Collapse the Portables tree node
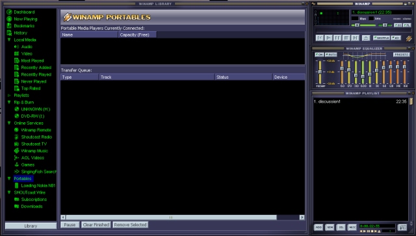The image size is (416, 236). 9,178
